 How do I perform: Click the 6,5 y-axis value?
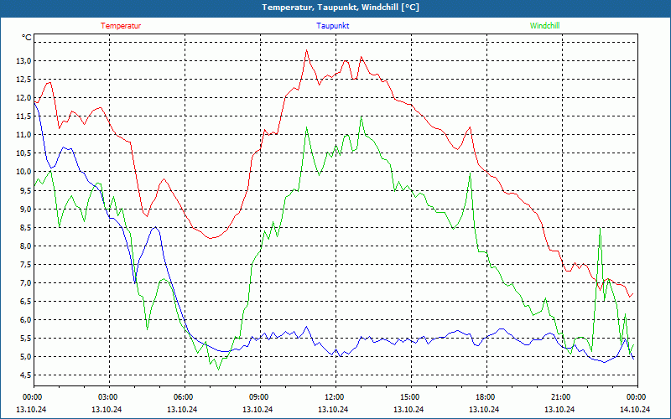[25, 301]
